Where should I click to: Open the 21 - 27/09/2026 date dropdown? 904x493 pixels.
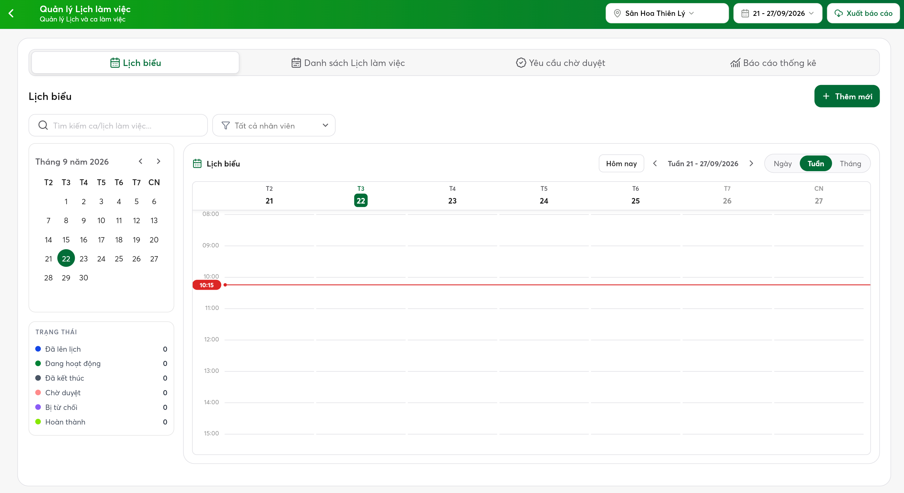click(x=778, y=13)
